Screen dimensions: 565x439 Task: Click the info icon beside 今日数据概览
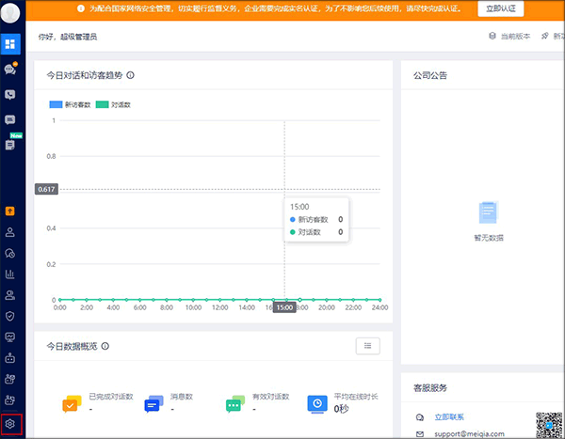click(x=105, y=346)
